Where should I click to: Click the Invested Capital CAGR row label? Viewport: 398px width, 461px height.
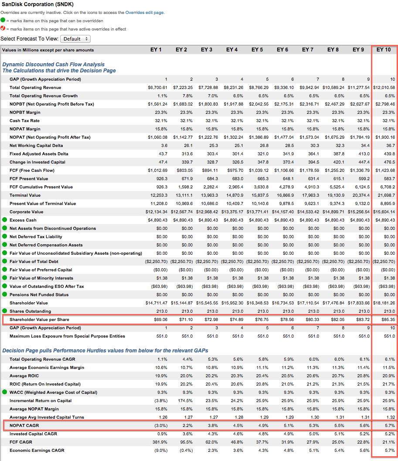coord(33,434)
